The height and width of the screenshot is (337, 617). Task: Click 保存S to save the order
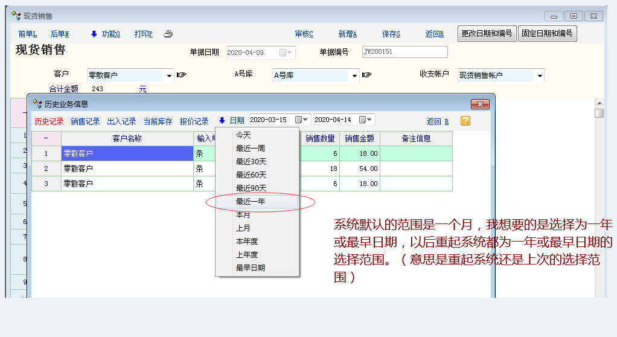pyautogui.click(x=391, y=34)
